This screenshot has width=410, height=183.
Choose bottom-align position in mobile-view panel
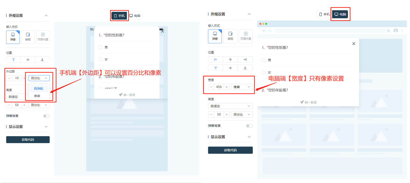coord(42,60)
